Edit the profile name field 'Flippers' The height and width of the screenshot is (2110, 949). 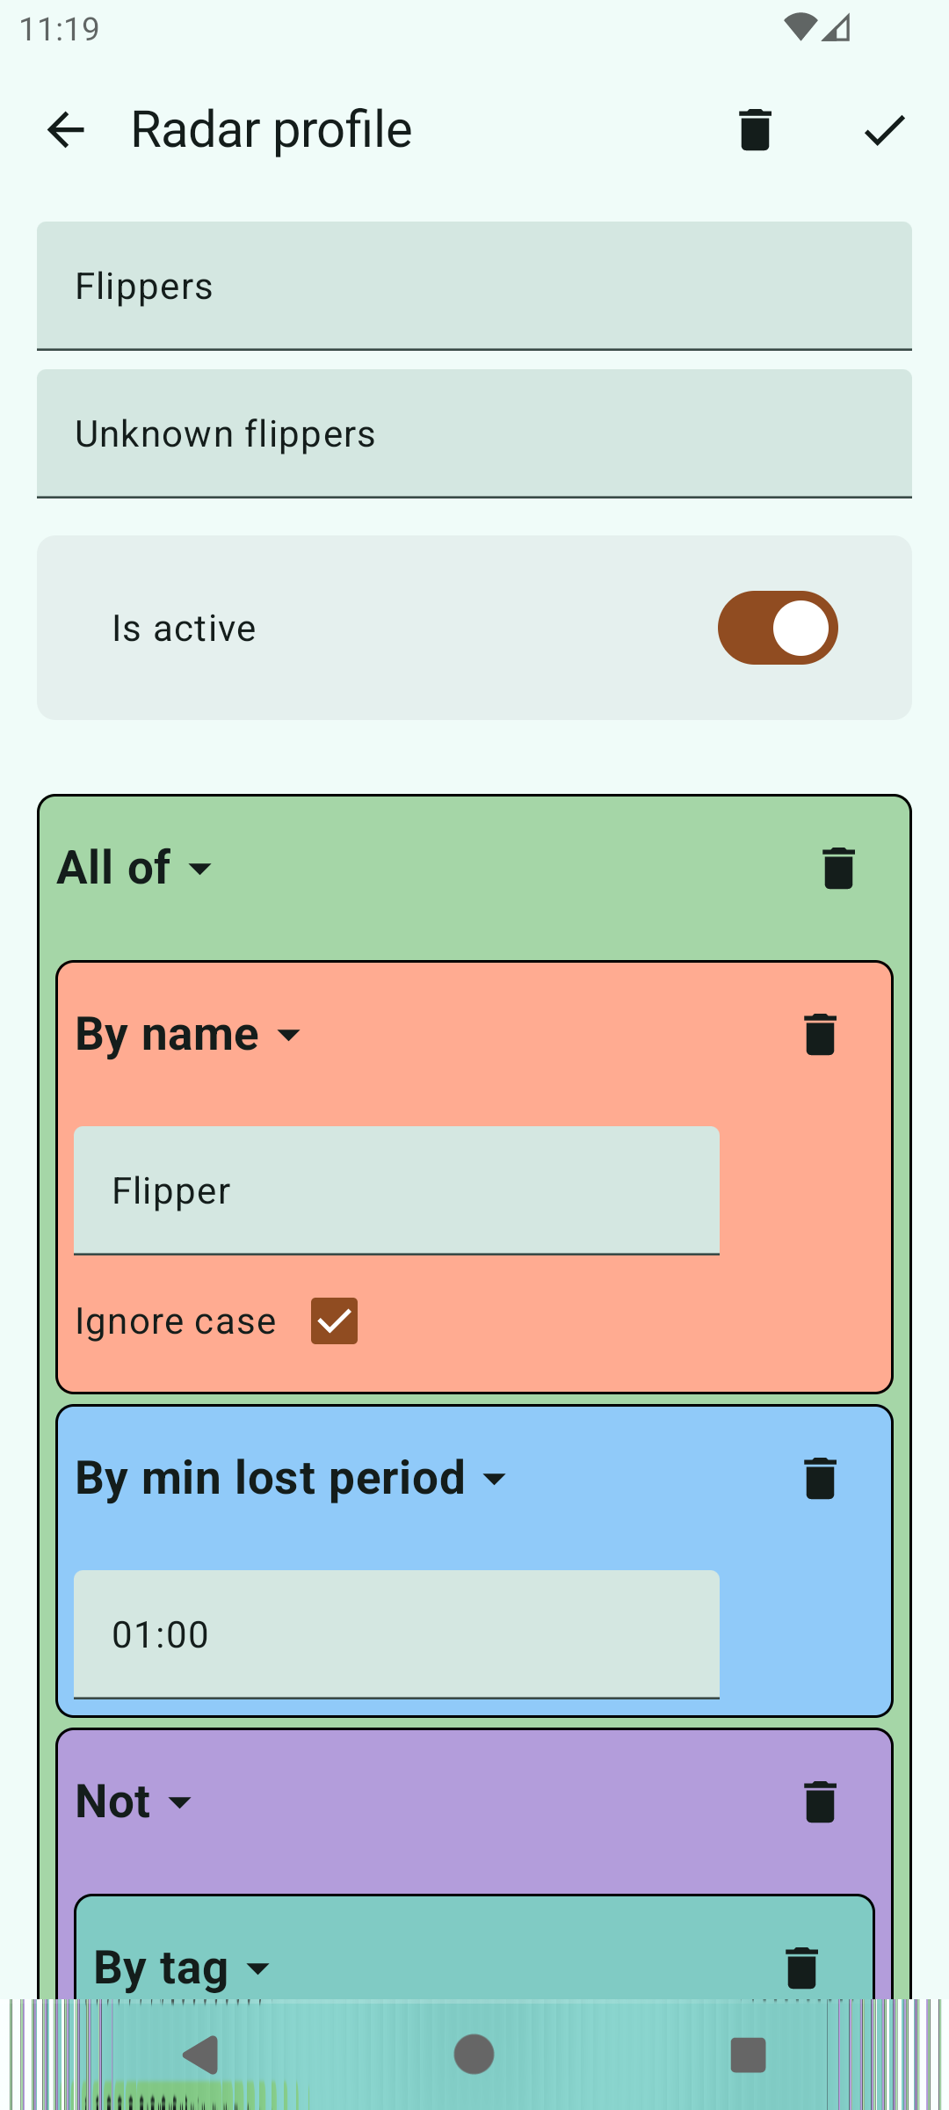pos(474,287)
